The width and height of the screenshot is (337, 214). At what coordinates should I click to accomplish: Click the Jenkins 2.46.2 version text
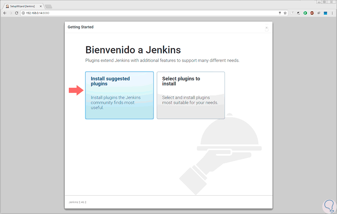(x=78, y=202)
